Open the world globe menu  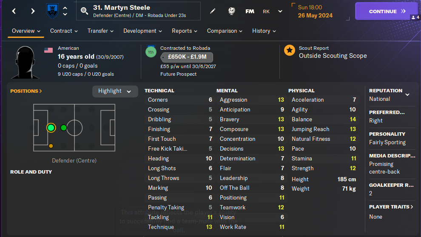coord(232,11)
